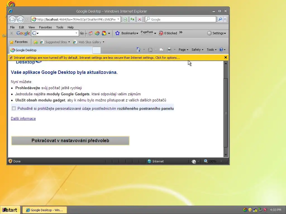Image resolution: width=286 pixels, height=214 pixels.
Task: Click the scrollbar up arrow
Action: (226, 64)
